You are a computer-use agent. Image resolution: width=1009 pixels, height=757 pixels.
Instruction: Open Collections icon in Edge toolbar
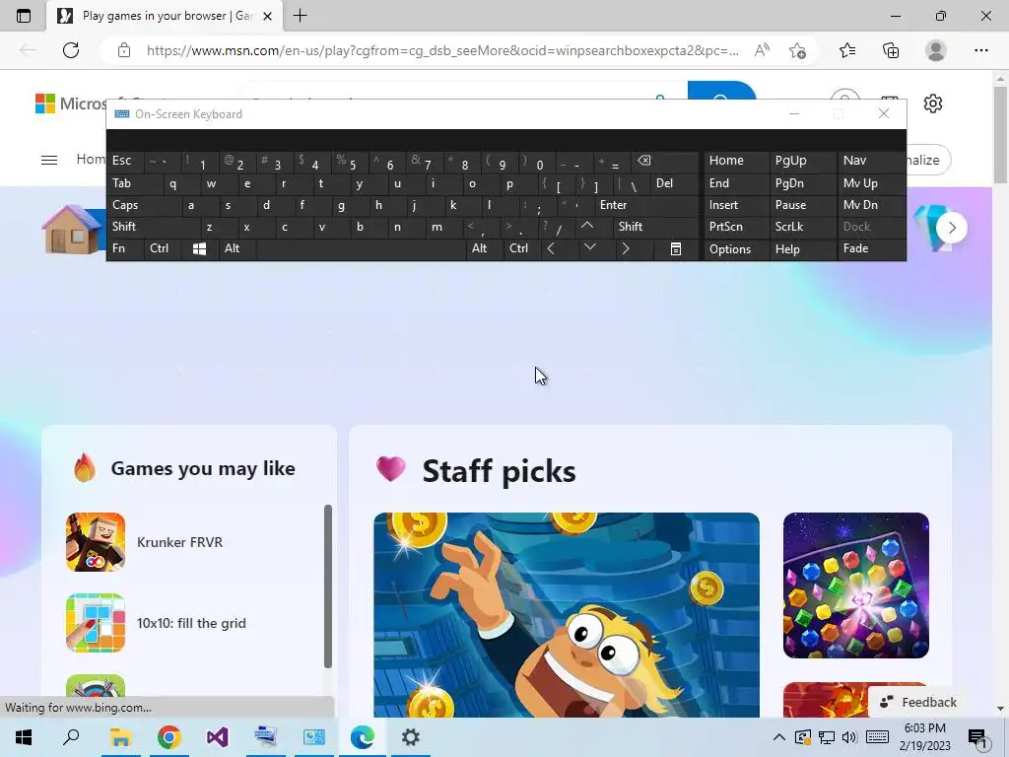891,50
